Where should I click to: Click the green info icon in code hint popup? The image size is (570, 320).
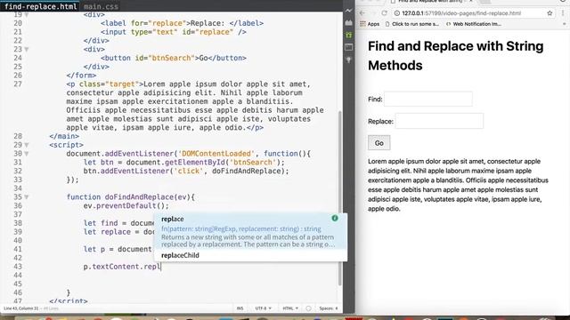pos(335,218)
